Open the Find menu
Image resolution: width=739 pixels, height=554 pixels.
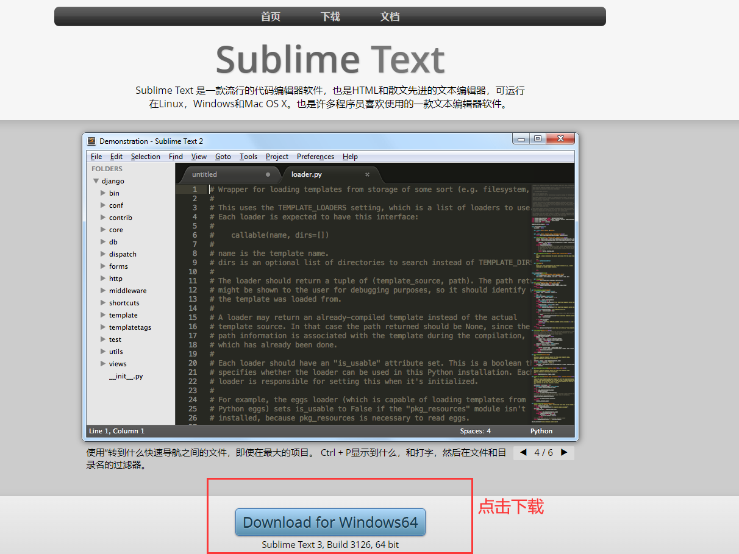[x=176, y=157]
